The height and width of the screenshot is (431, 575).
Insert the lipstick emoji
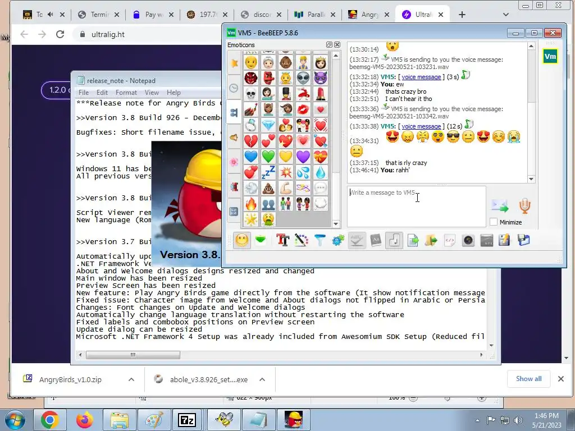pyautogui.click(x=321, y=94)
